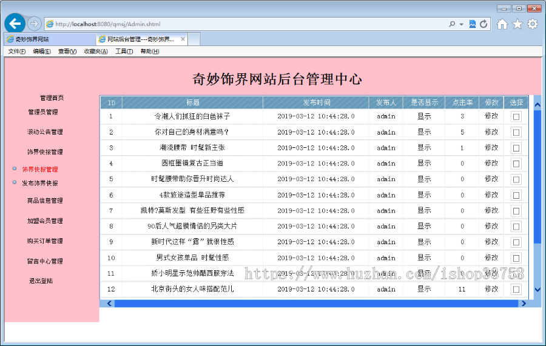Image resolution: width=546 pixels, height=346 pixels.
Task: Click title 你对自己的身材满意吗？
Action: coord(192,132)
